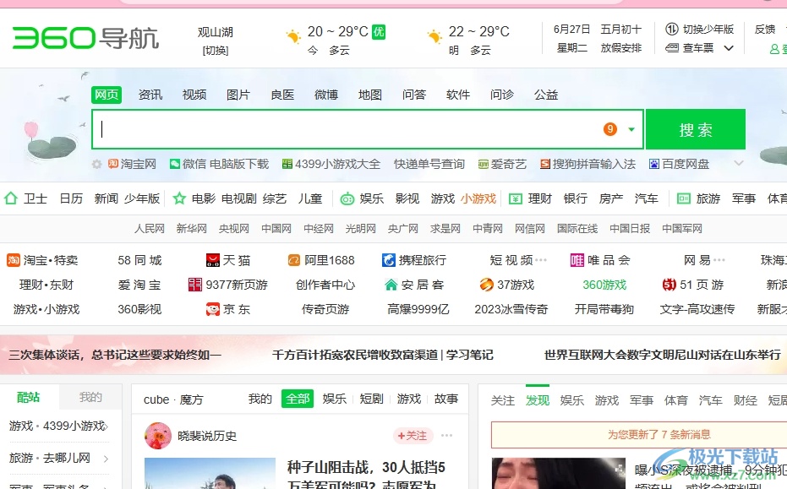Open 51页游 site link
787x489 pixels.
click(x=693, y=285)
